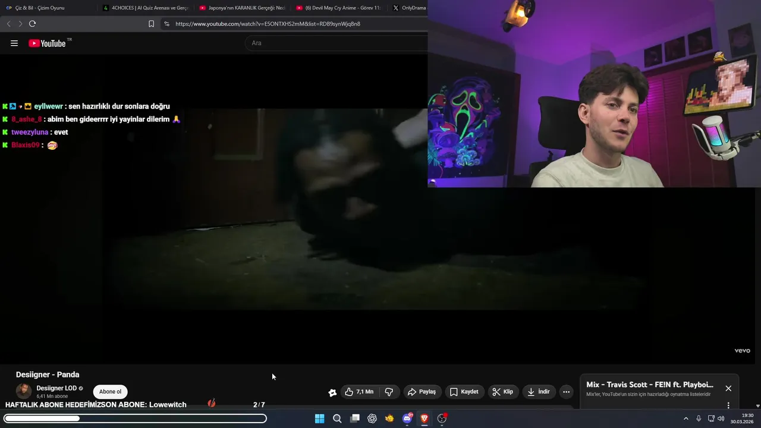Open the ChatGPT taskbar app

[372, 418]
